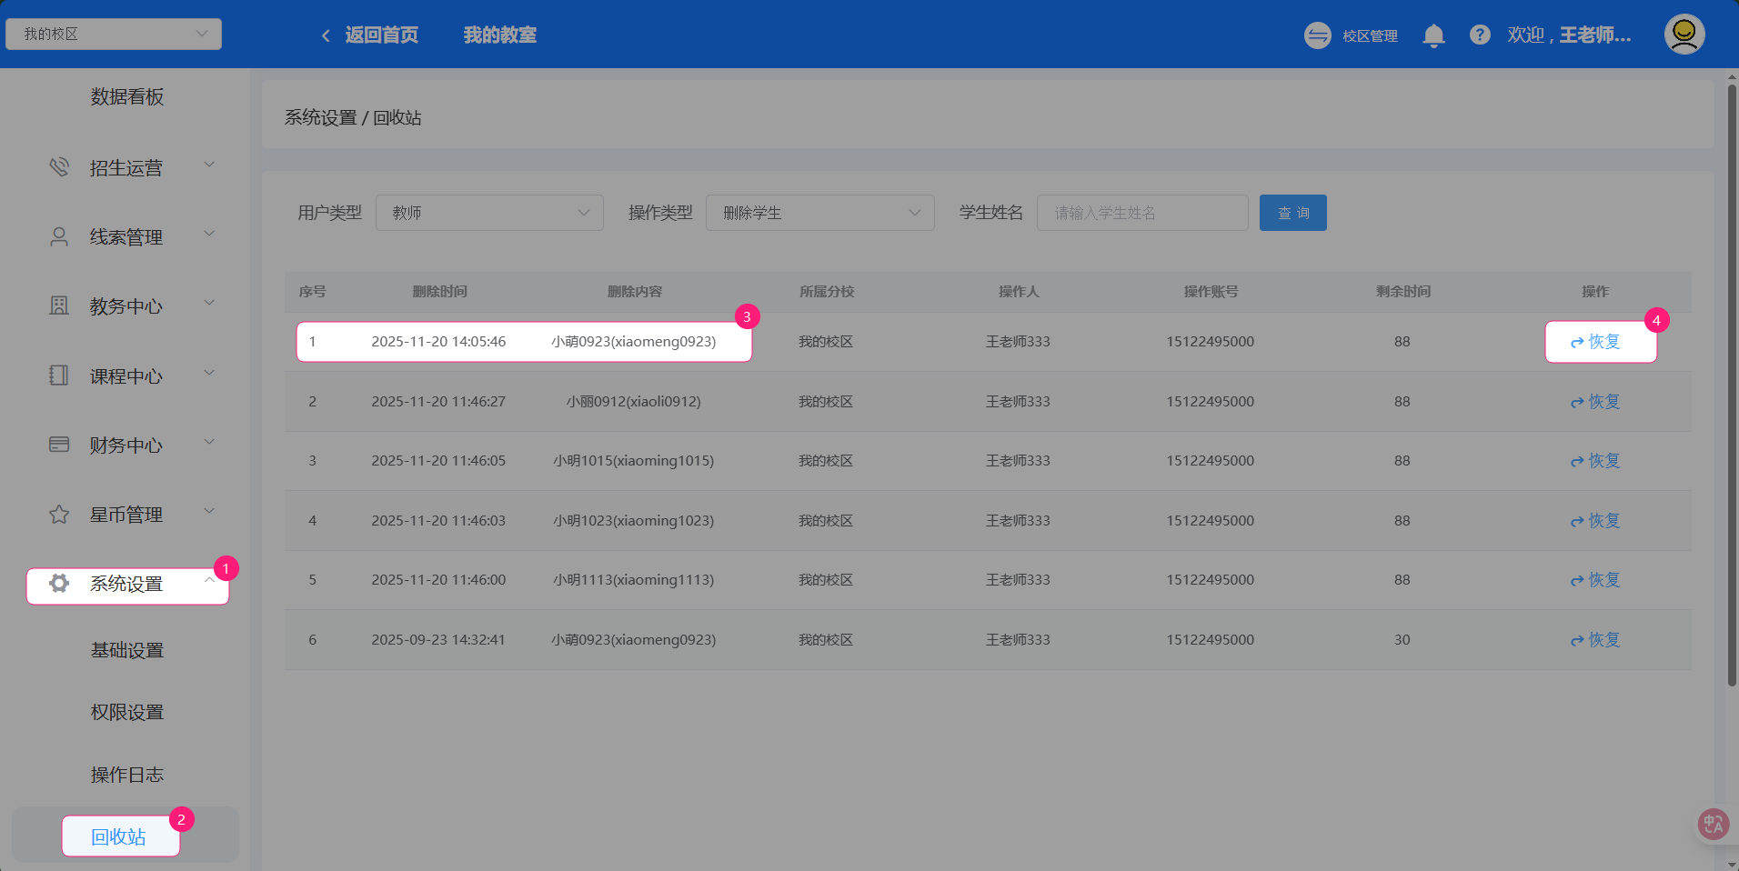Select the 招生运营 phone icon in sidebar
The height and width of the screenshot is (871, 1739).
click(x=59, y=166)
